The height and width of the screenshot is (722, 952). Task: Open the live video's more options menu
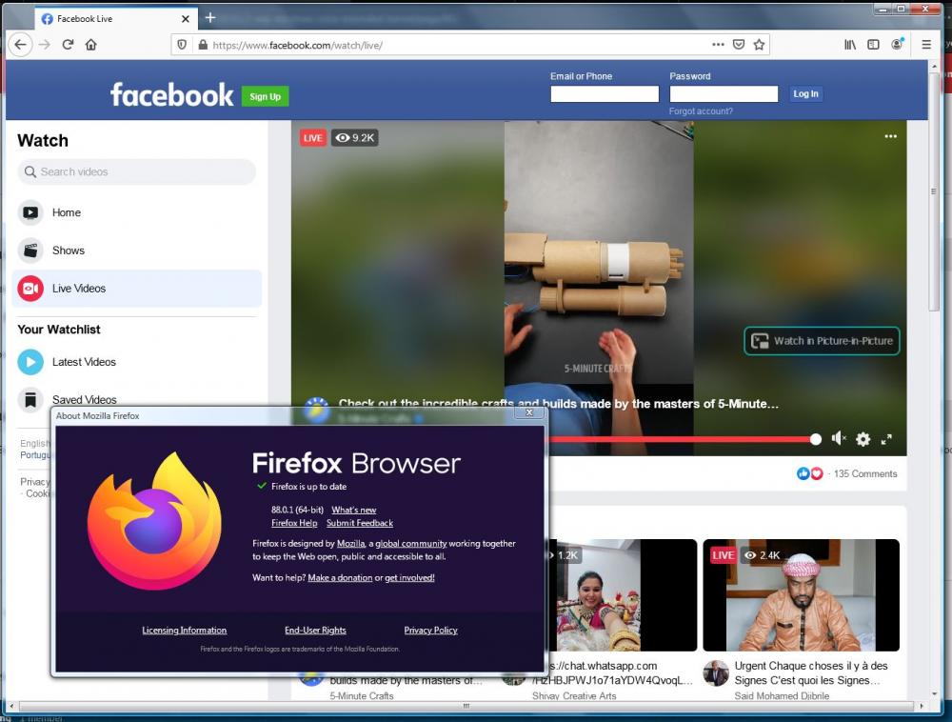[891, 137]
